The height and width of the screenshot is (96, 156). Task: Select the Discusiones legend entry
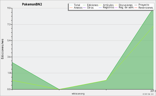point(126,5)
